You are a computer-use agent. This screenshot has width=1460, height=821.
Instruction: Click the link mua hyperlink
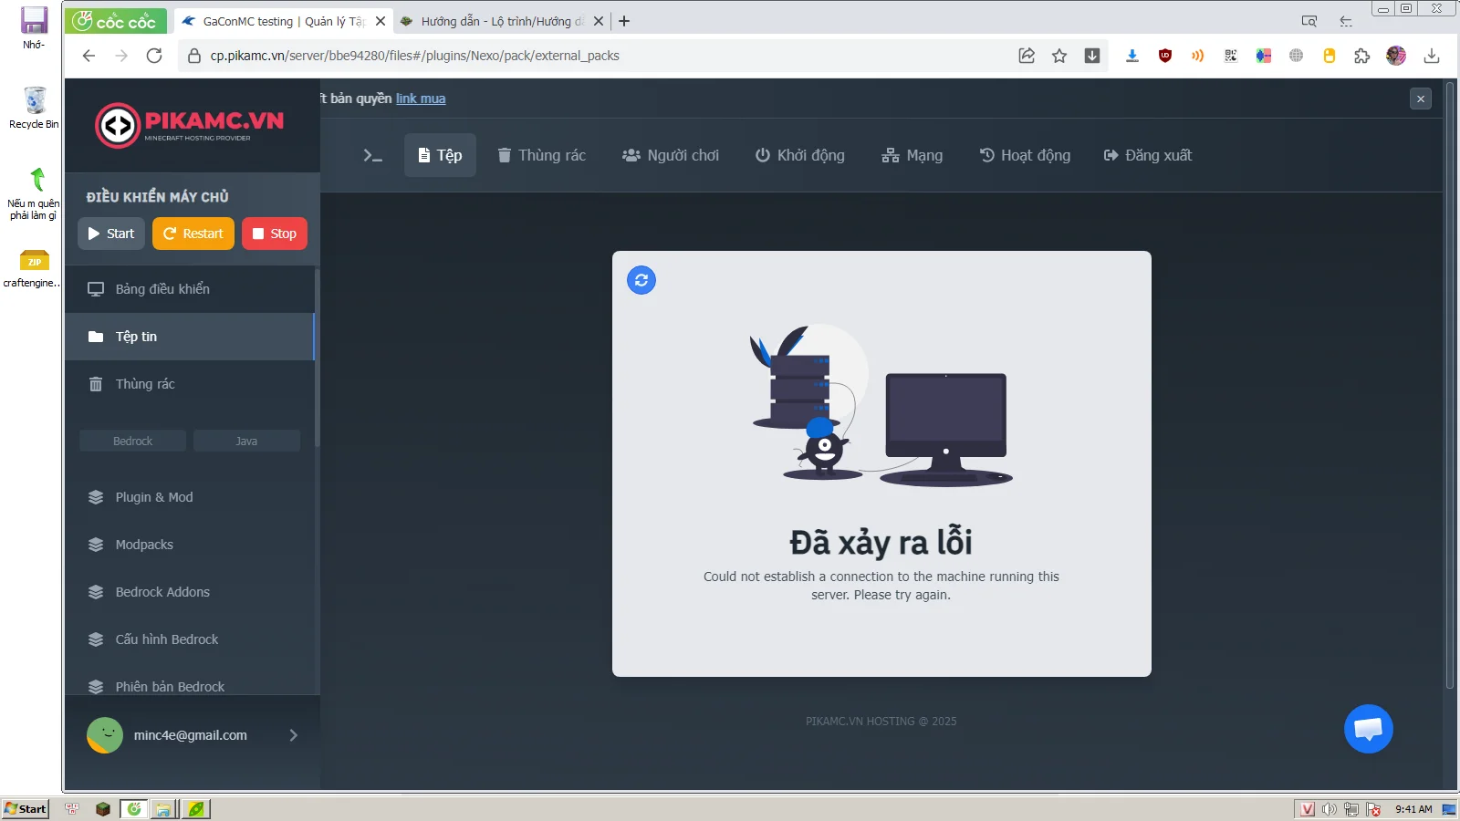[420, 99]
